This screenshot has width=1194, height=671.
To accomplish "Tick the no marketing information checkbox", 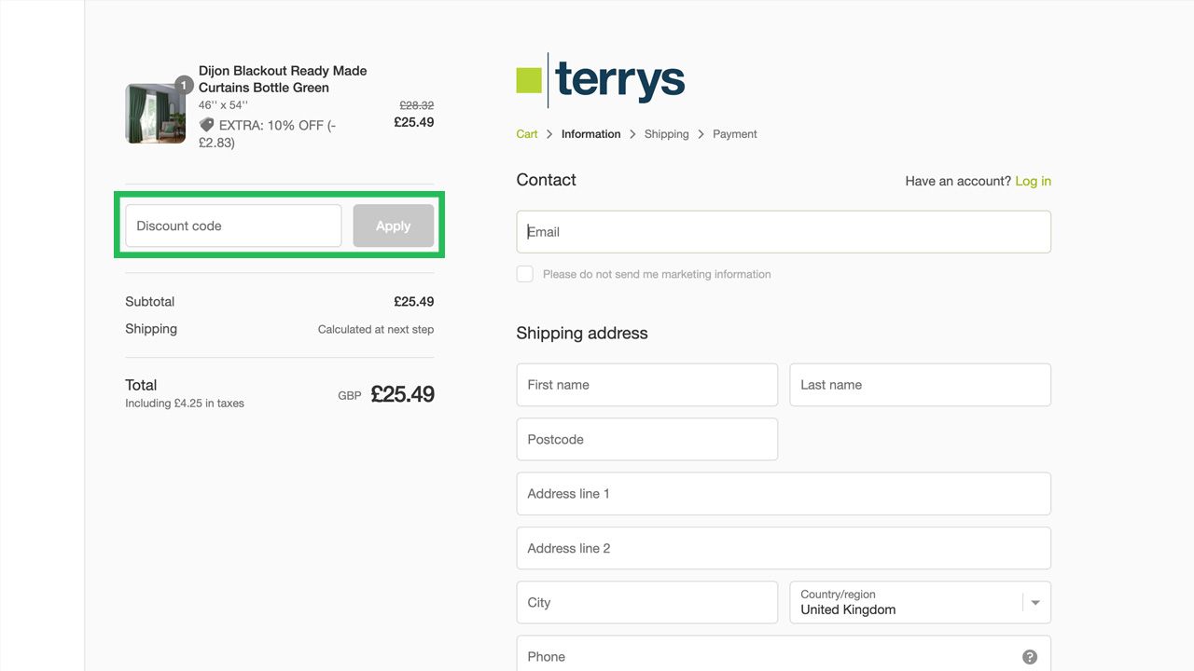I will tap(525, 274).
